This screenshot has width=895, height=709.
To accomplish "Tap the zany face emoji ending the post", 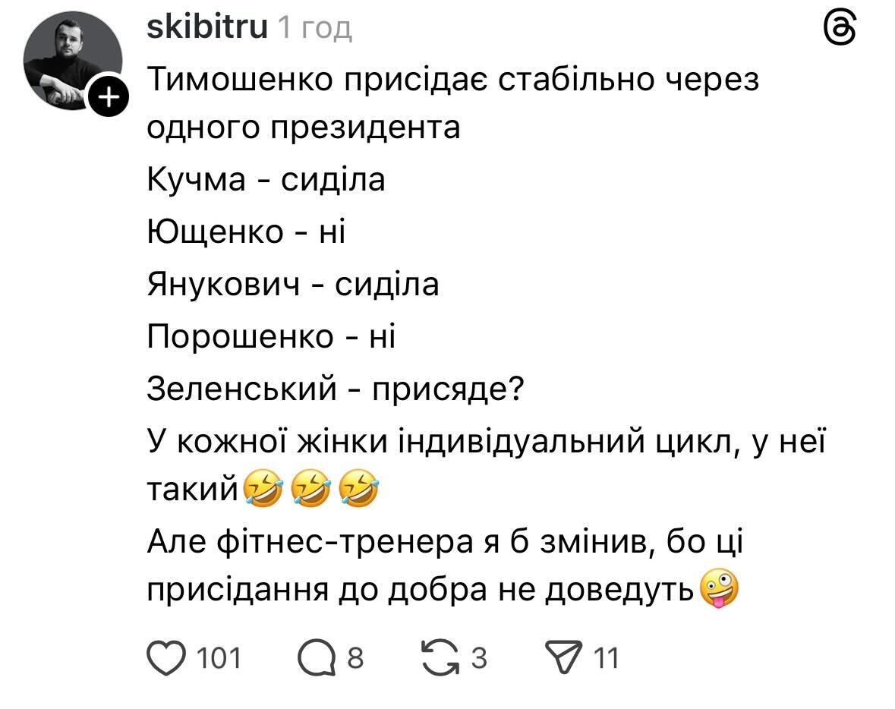I will tap(718, 590).
